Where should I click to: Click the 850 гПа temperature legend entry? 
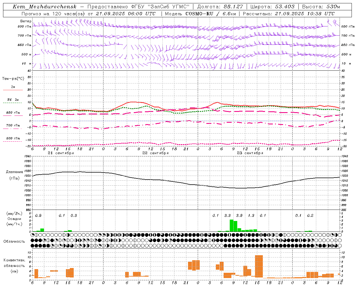[x=13, y=113]
